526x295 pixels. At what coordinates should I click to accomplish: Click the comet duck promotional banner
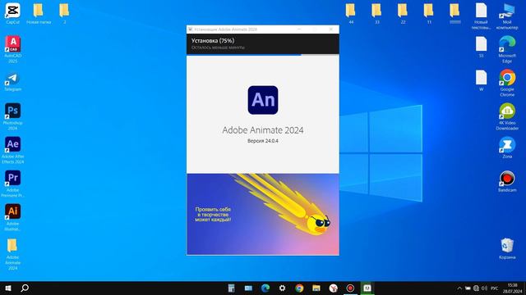click(263, 214)
